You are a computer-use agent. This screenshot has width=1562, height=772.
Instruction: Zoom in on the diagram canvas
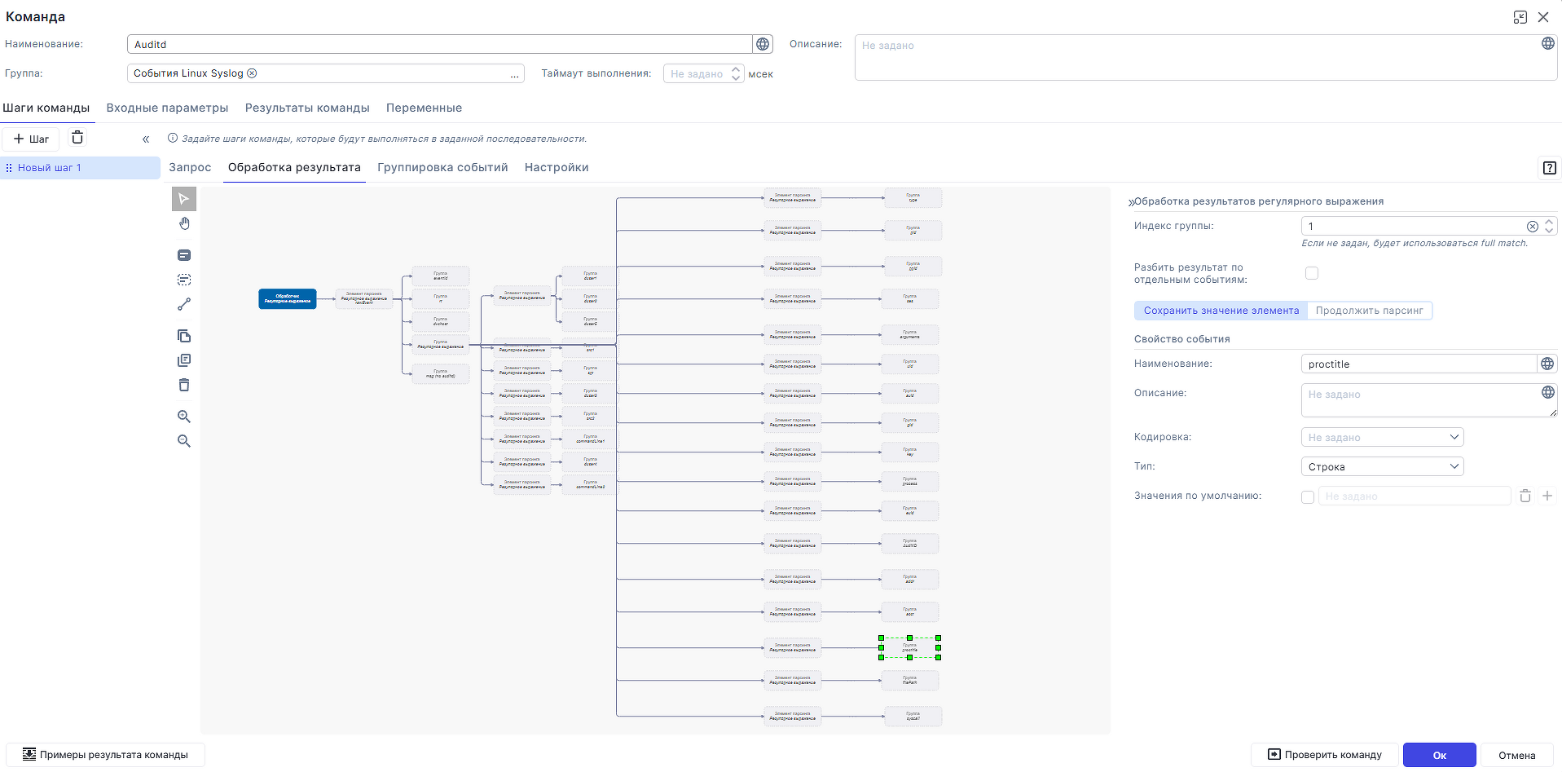184,417
